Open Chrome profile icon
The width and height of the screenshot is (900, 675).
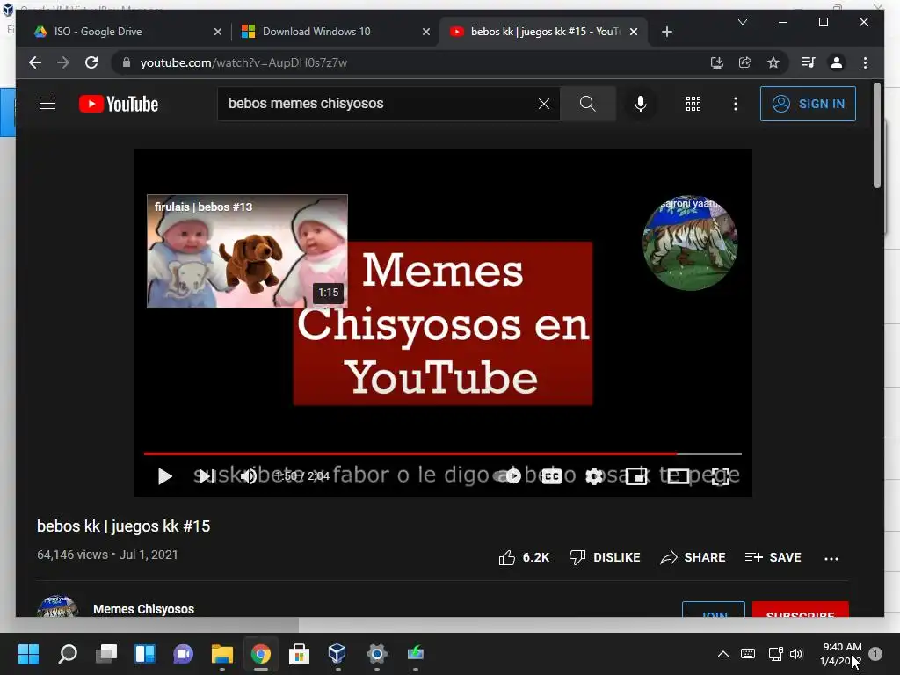[837, 62]
